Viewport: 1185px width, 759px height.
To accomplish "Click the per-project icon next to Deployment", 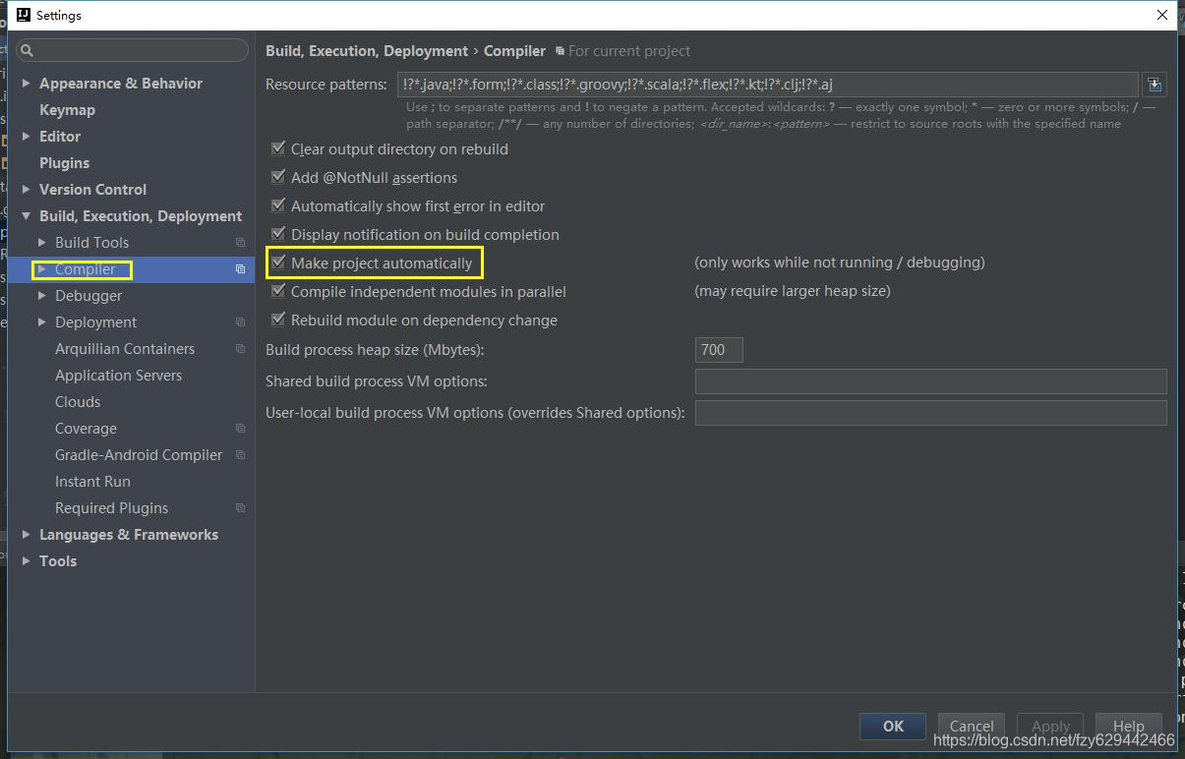I will tap(240, 322).
